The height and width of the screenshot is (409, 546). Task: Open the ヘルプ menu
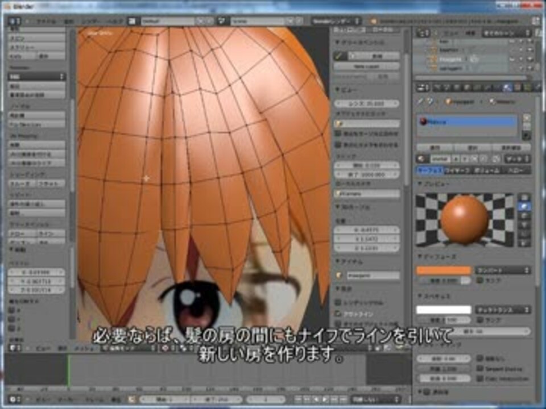tap(114, 21)
